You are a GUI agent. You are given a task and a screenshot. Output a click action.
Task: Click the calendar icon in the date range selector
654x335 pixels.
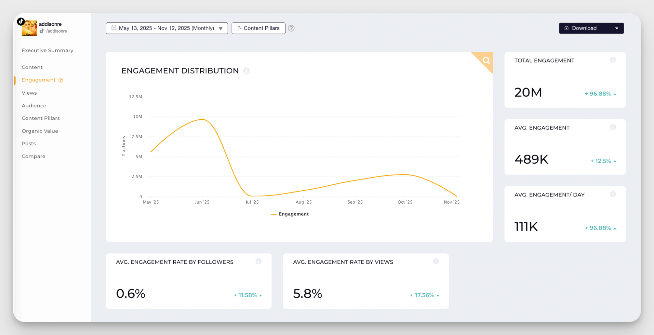coord(114,28)
